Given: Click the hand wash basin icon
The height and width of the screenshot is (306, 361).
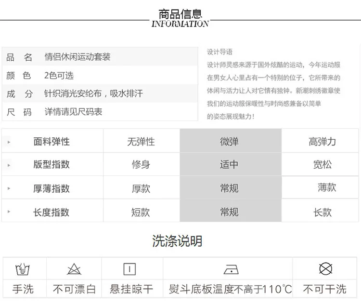Looking at the screenshot, I should pos(22,269).
